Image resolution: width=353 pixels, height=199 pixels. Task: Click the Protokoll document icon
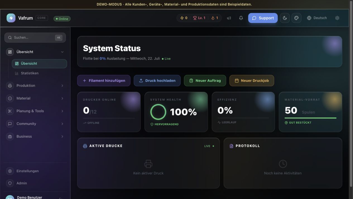pos(231,146)
